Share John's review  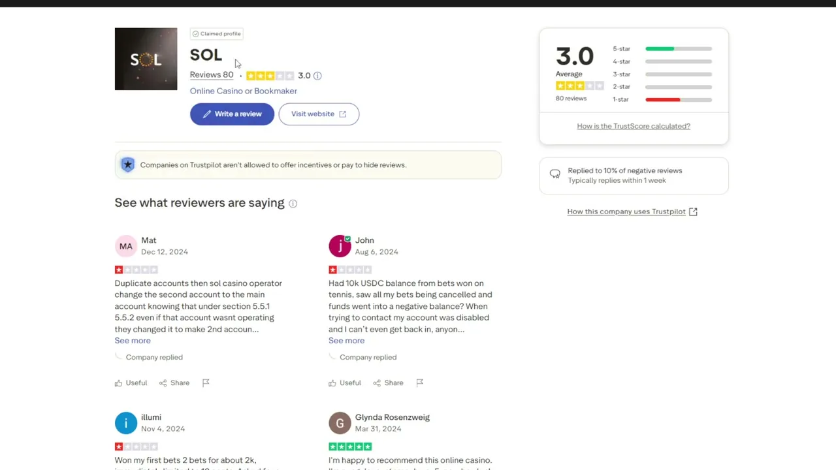coord(388,383)
